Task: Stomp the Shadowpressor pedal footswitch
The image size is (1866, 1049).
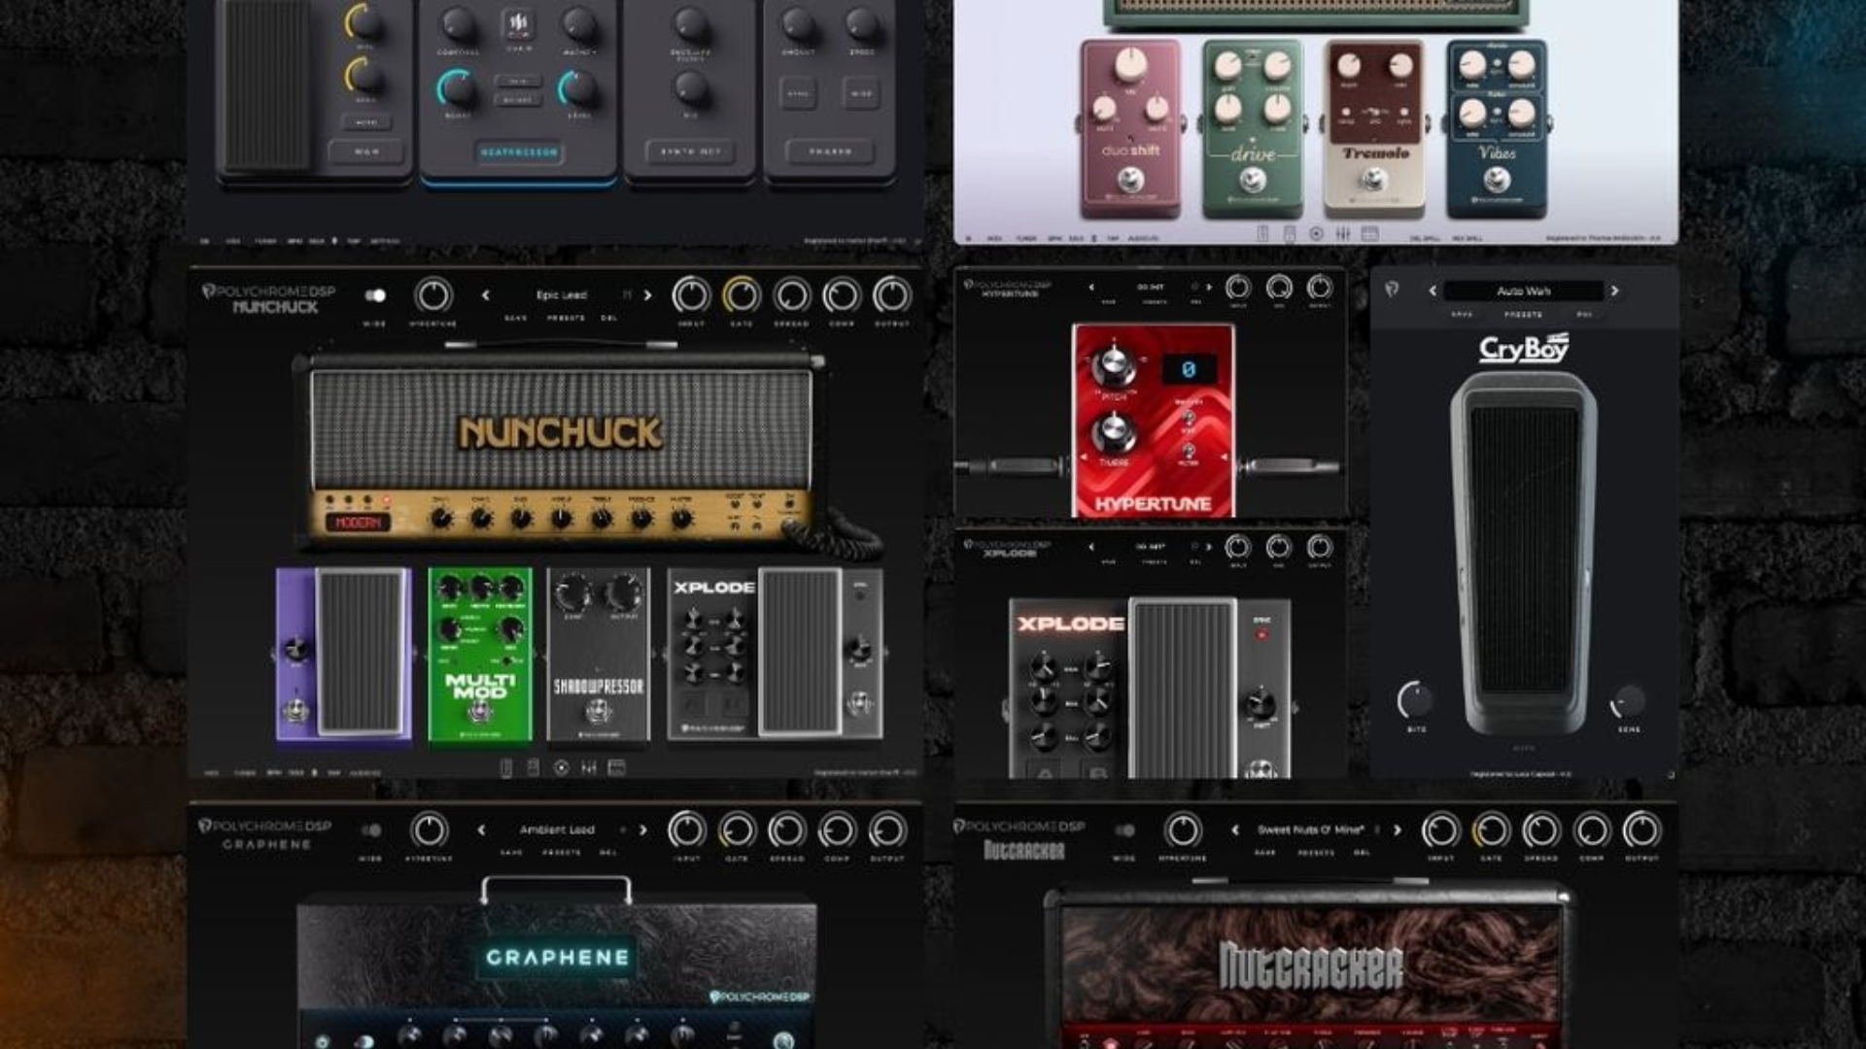Action: (598, 712)
